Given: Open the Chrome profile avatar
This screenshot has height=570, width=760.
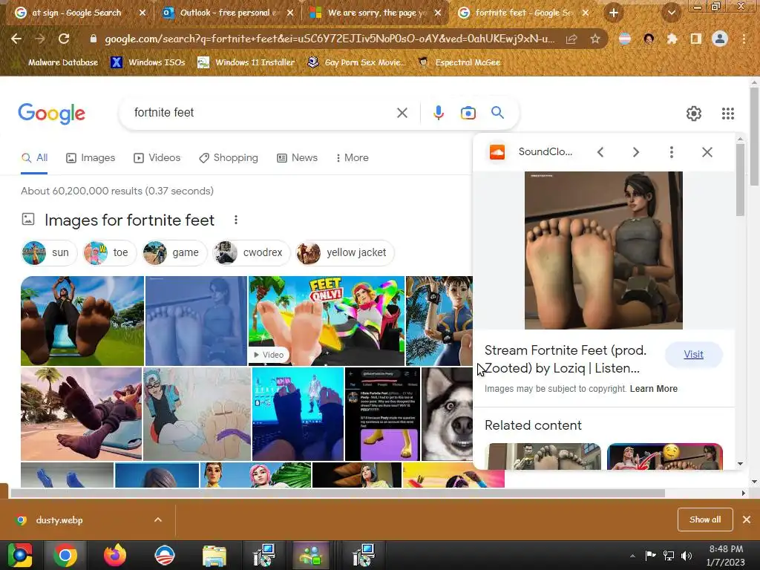Looking at the screenshot, I should click(x=720, y=39).
